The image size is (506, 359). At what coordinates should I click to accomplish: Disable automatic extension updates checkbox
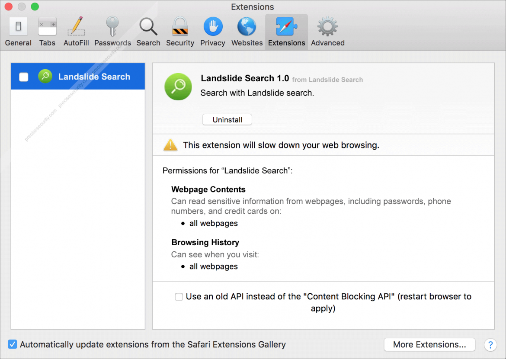pos(13,344)
